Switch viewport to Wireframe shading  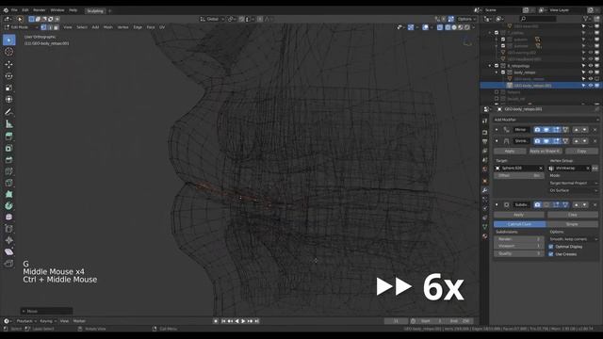(x=448, y=27)
